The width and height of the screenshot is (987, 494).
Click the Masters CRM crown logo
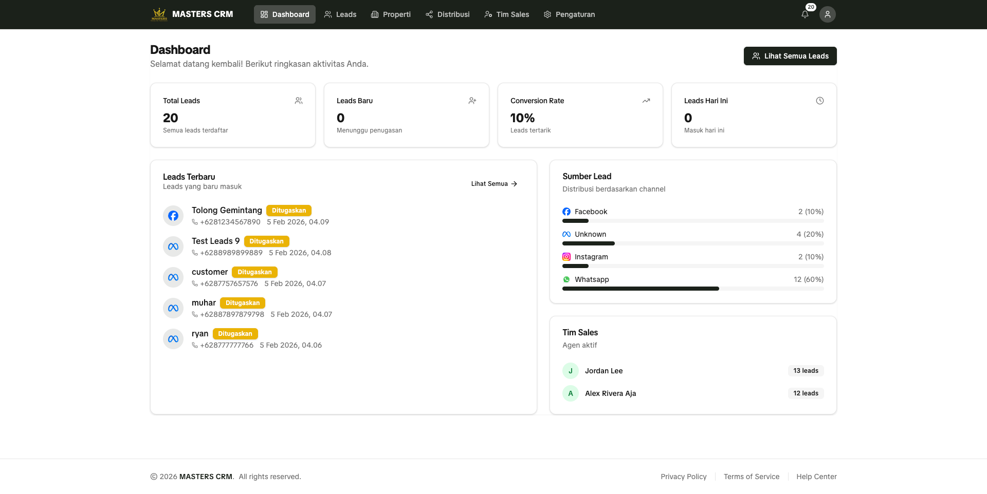tap(159, 14)
